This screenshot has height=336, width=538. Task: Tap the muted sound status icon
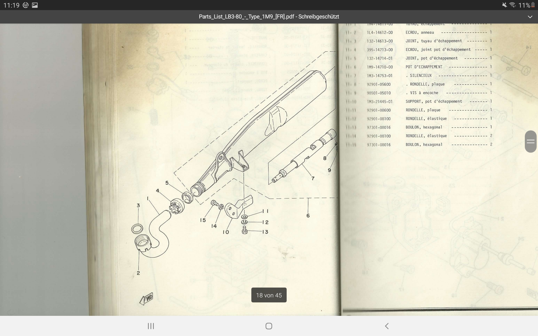[x=504, y=5]
